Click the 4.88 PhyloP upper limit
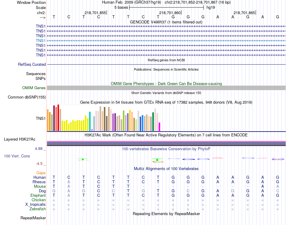The height and width of the screenshot is (225, 286). pos(39,148)
